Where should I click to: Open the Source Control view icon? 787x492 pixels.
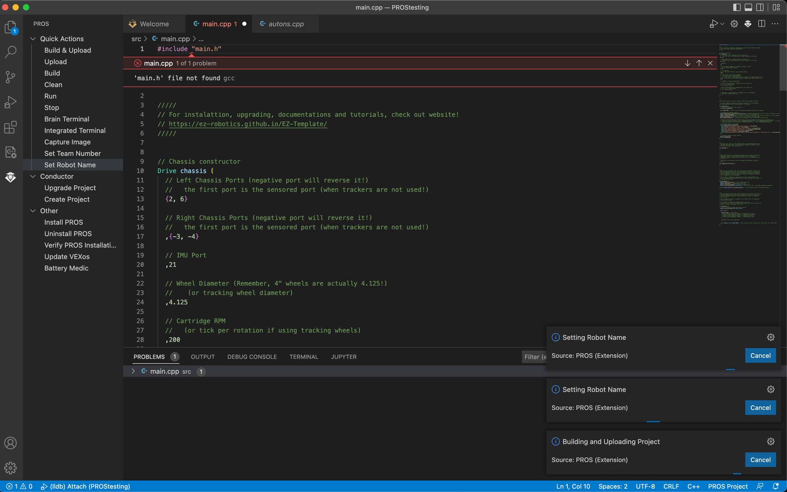11,77
